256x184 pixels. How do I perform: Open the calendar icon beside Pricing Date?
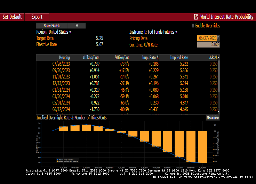point(218,38)
